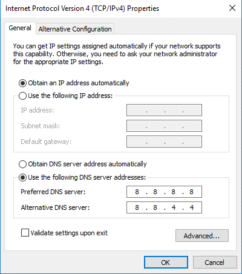Image resolution: width=242 pixels, height=274 pixels.
Task: Click the Alternative DNS server field
Action: pyautogui.click(x=164, y=207)
